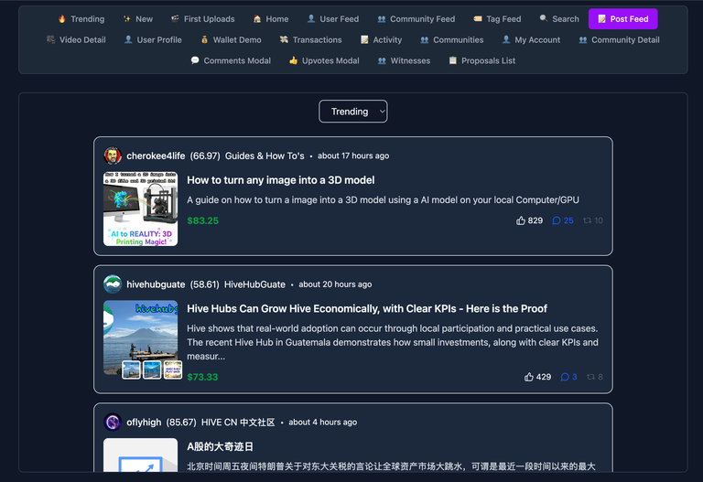
Task: Click the Hive Hubs post excerpt text
Action: point(393,342)
